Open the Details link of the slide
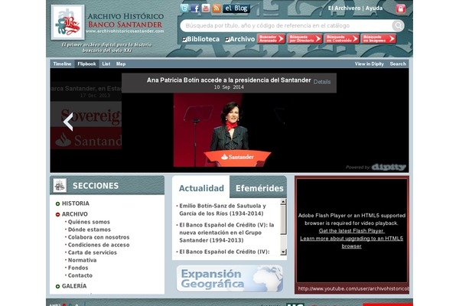Viewport: 459px width, 306px height. coord(322,82)
